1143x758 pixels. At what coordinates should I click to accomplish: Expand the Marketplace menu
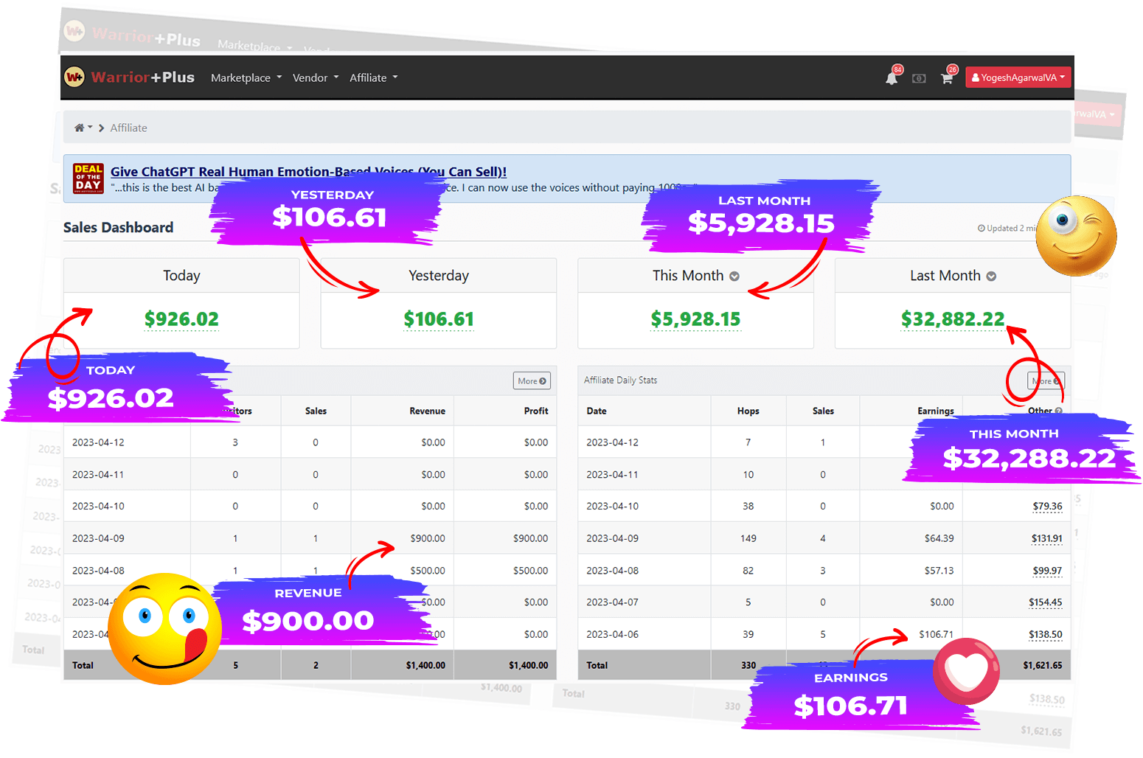click(x=246, y=77)
